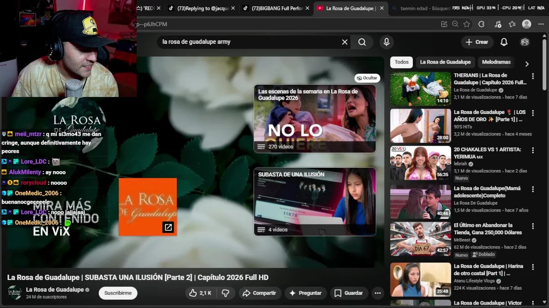Screen dimensions: 549x308
Task: Open THERIANS video thumbnail
Action: click(x=421, y=89)
